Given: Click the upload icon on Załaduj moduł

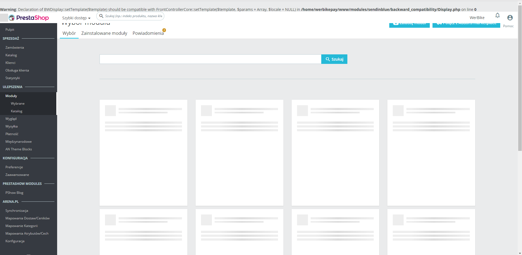Looking at the screenshot, I should click(x=396, y=23).
